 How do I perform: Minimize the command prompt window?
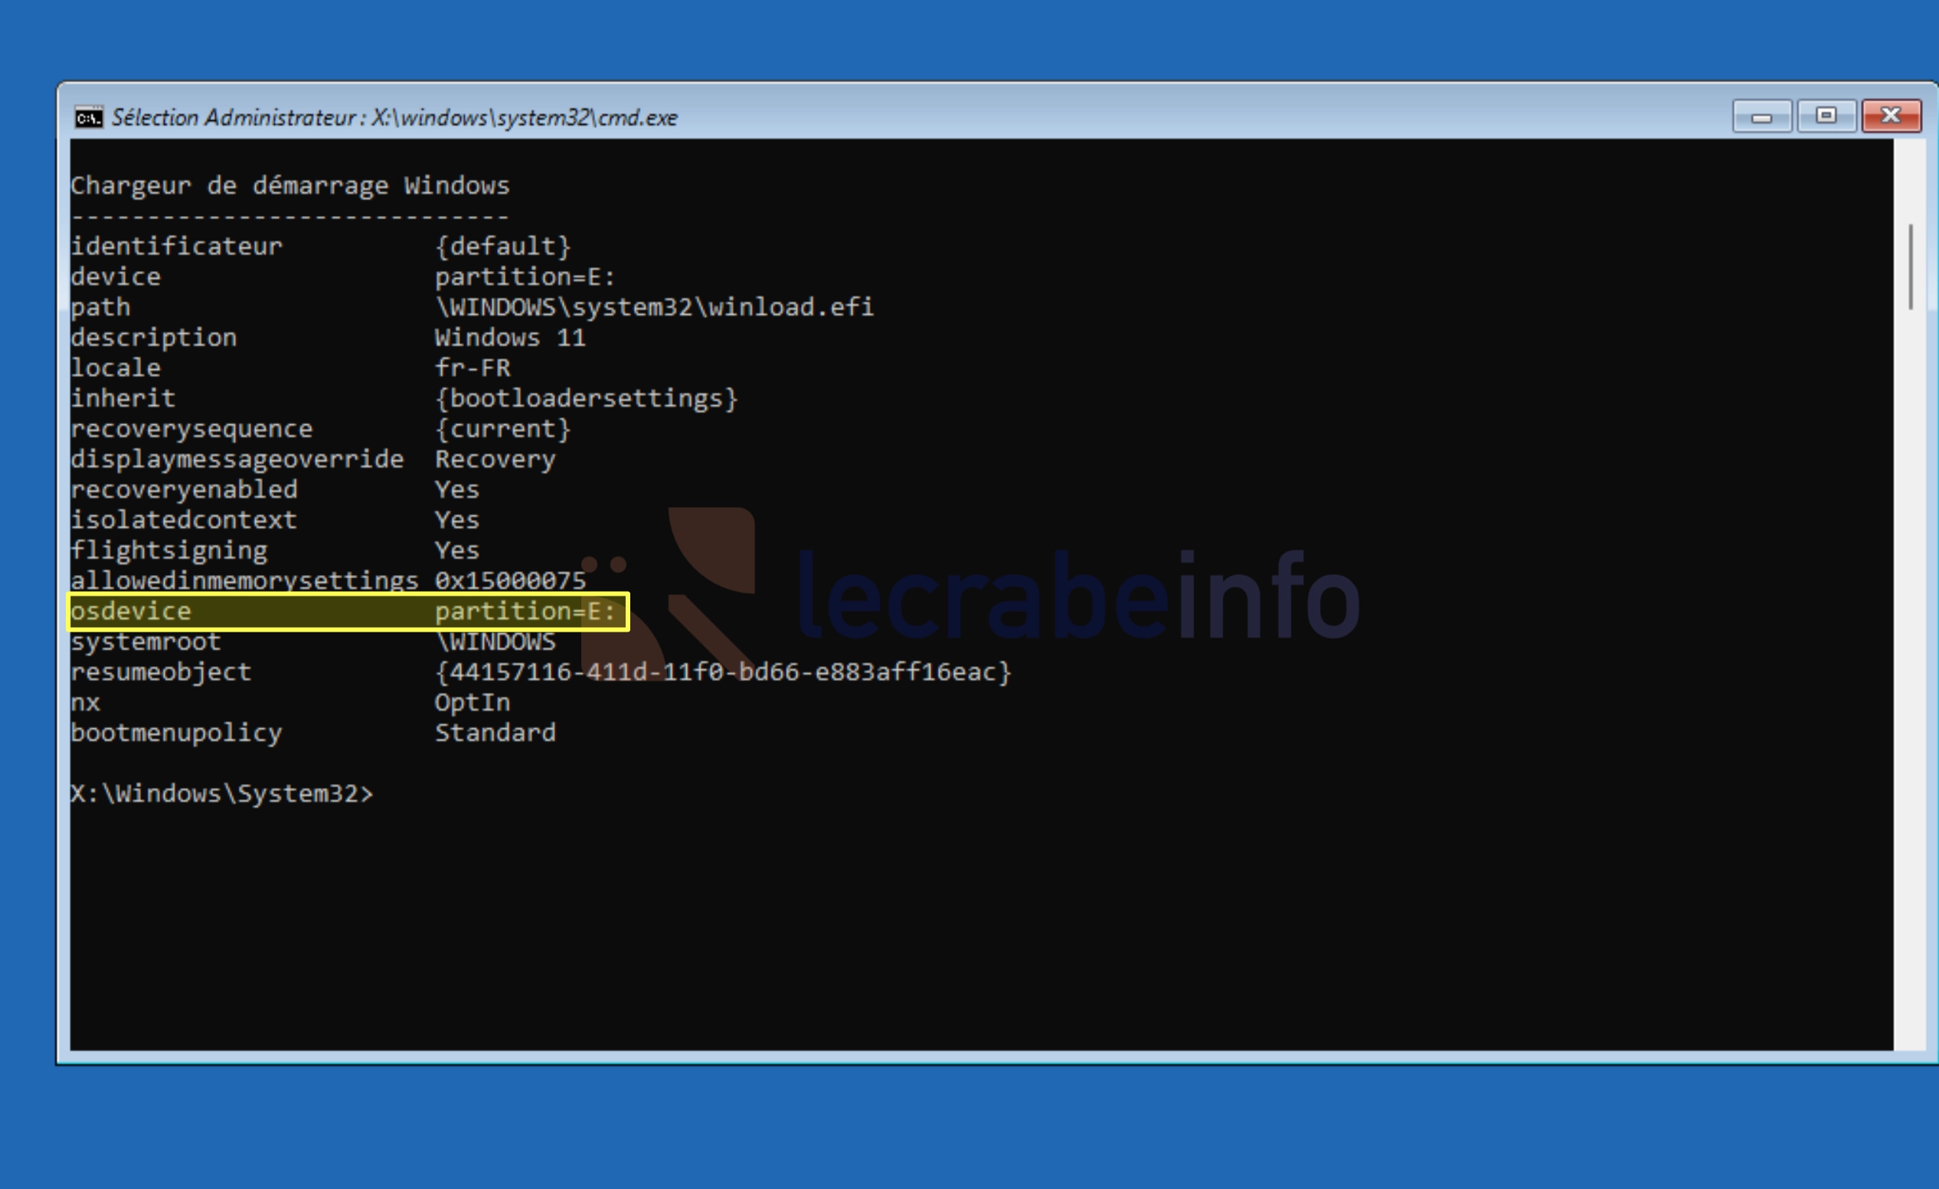click(x=1761, y=117)
